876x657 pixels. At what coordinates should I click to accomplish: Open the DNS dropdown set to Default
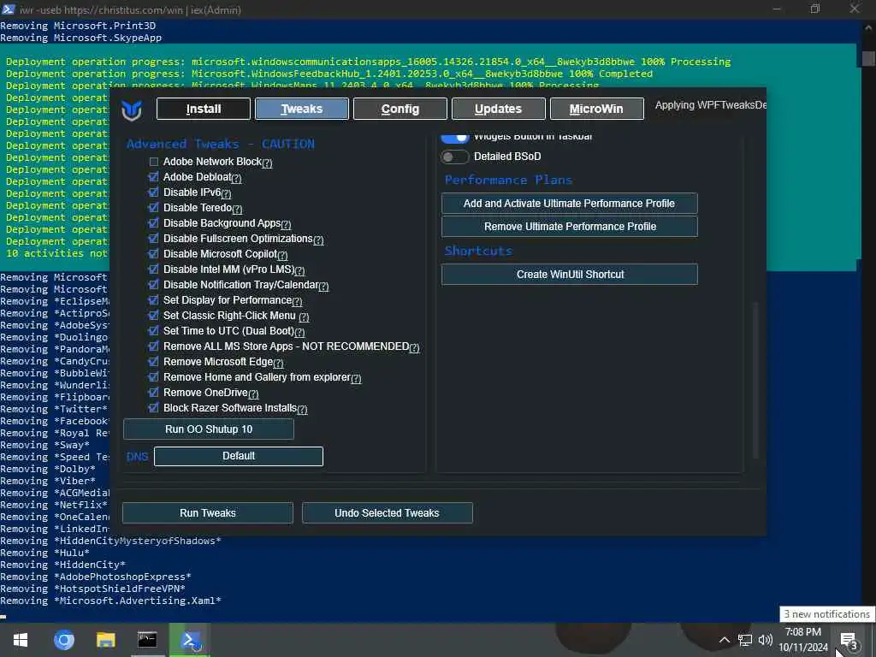click(x=239, y=456)
